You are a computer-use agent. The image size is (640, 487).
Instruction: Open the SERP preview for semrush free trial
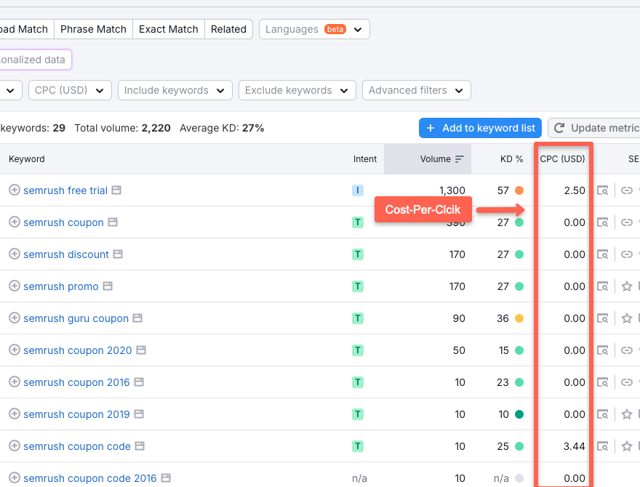[x=603, y=190]
